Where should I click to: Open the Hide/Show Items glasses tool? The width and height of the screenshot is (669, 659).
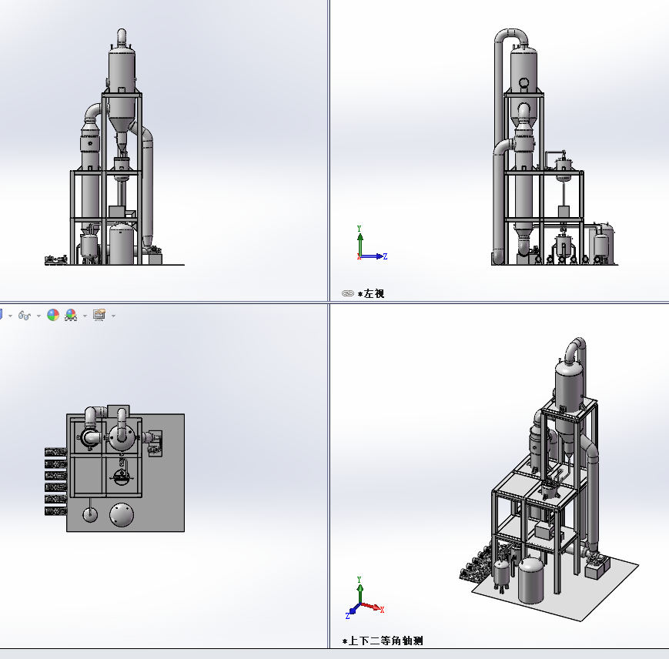(x=25, y=316)
